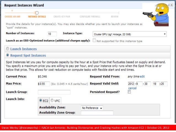Click the Max Price input field
The width and height of the screenshot is (176, 132).
45,84
